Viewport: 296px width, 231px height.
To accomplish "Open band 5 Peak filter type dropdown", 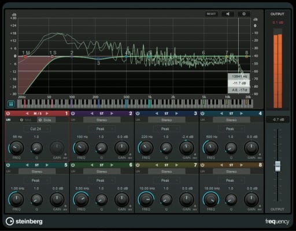I will [36, 180].
